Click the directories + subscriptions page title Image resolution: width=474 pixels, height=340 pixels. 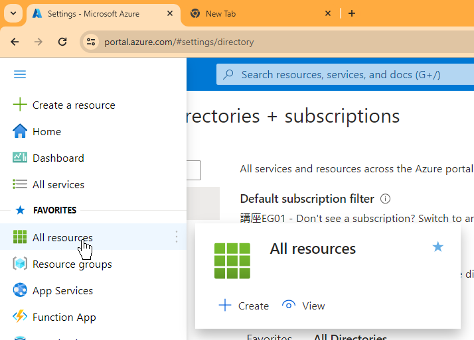pos(293,117)
